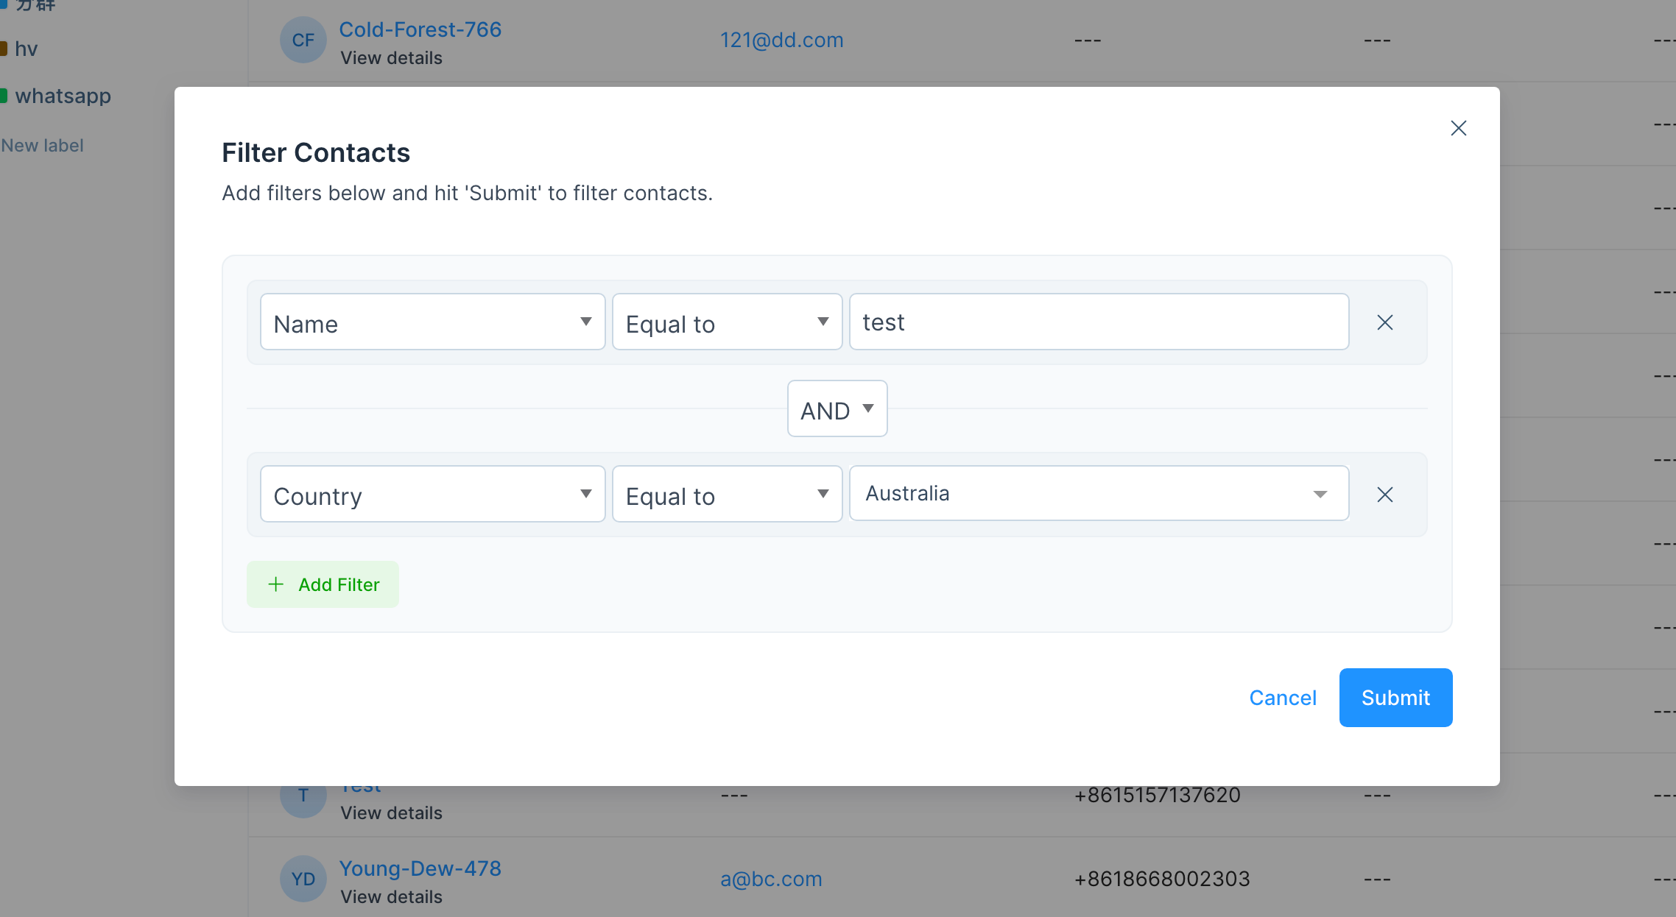
Task: Select the whatsapp label in sidebar
Action: tap(63, 96)
